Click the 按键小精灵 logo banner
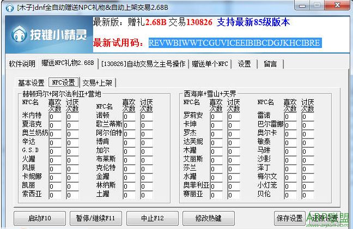The width and height of the screenshot is (353, 229). pyautogui.click(x=49, y=34)
